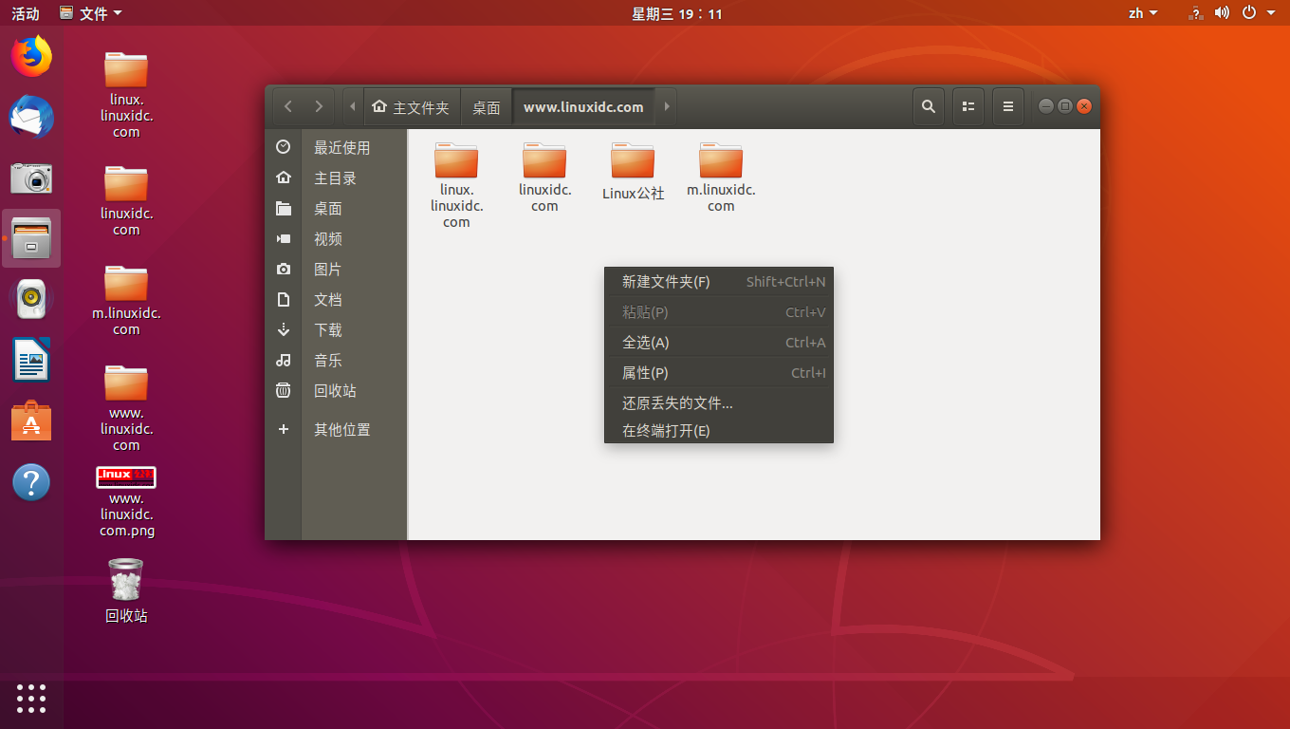The width and height of the screenshot is (1290, 729).
Task: Select the 主文件夹 path button
Action: pyautogui.click(x=411, y=107)
